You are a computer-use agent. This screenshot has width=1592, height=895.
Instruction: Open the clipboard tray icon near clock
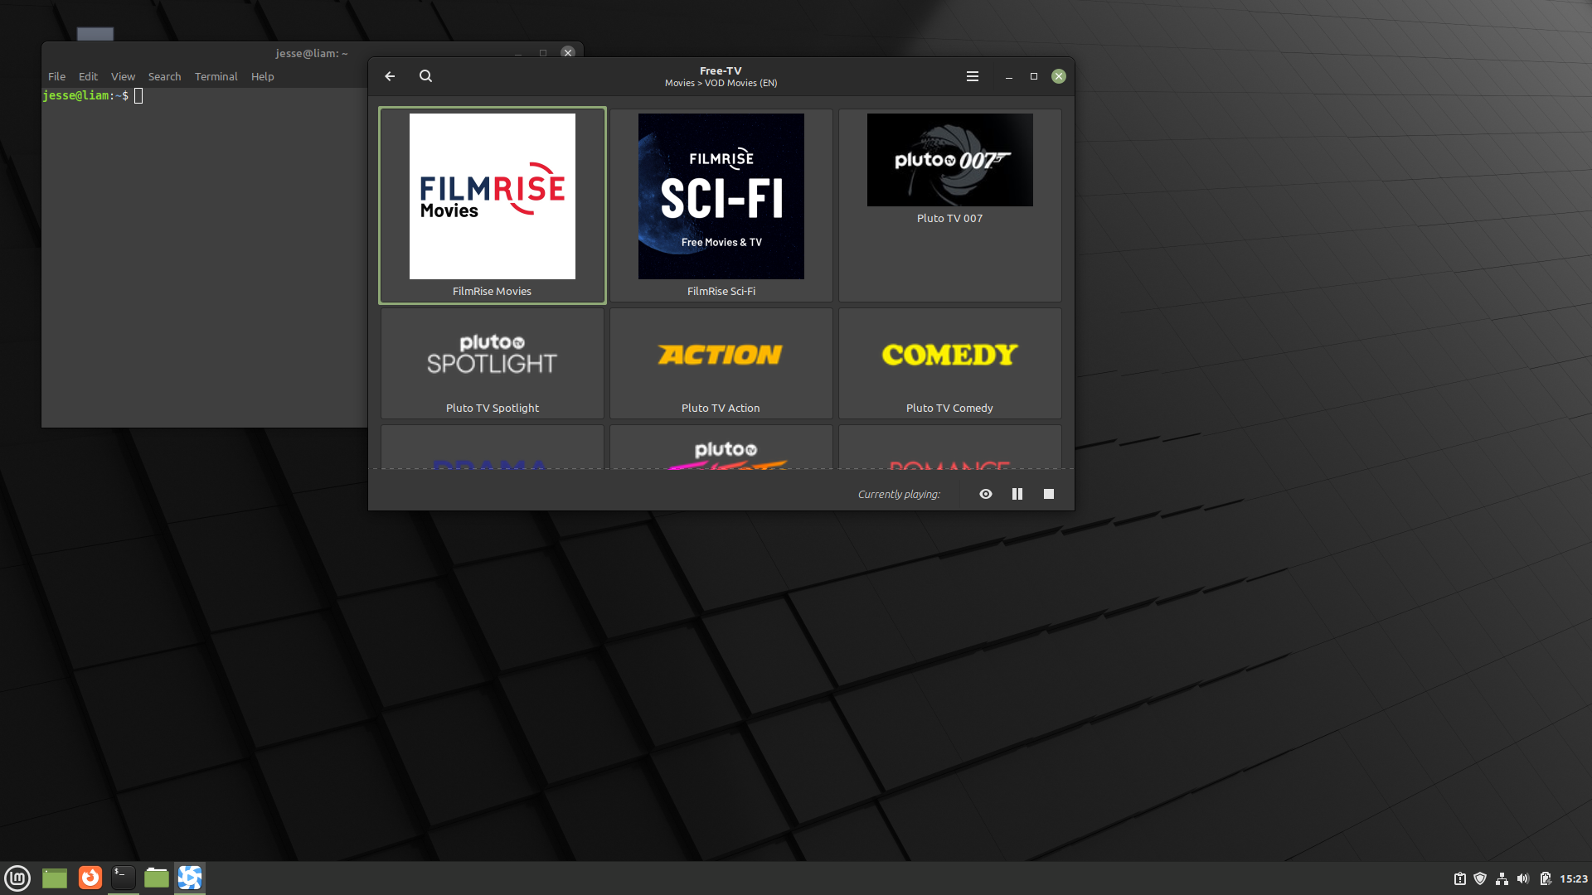click(1460, 878)
